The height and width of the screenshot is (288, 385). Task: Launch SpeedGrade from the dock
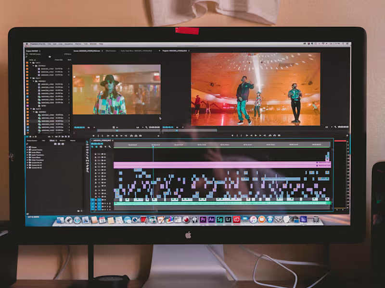tap(220, 219)
